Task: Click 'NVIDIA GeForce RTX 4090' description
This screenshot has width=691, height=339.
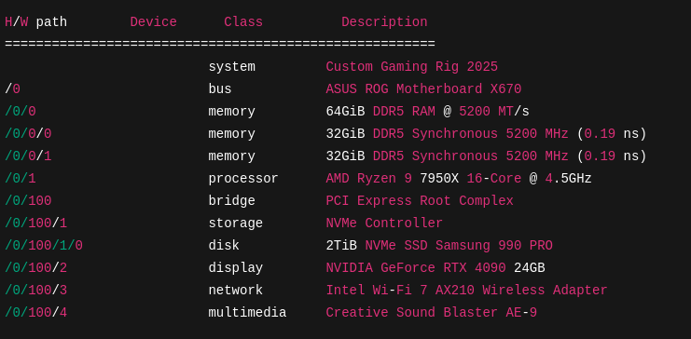Action: (x=416, y=268)
